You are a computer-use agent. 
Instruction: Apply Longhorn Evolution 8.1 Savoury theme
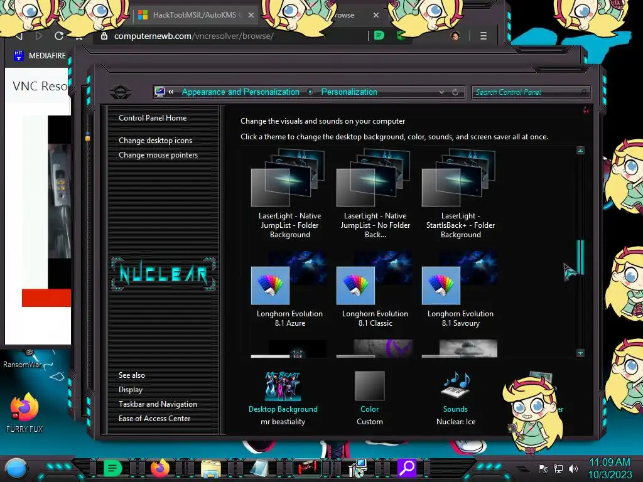(460, 289)
